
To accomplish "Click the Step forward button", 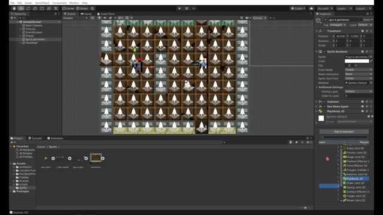I will (x=193, y=8).
